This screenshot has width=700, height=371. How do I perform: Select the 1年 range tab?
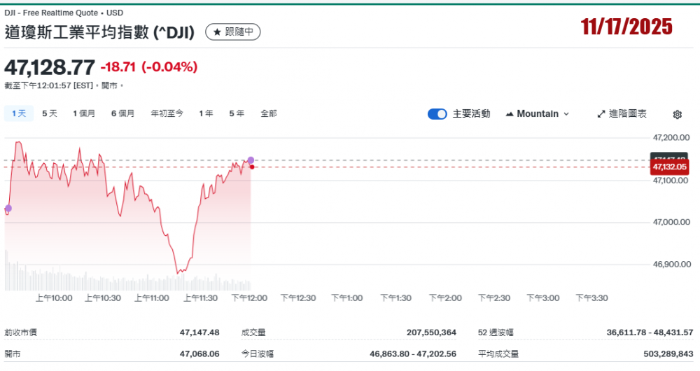tap(206, 113)
